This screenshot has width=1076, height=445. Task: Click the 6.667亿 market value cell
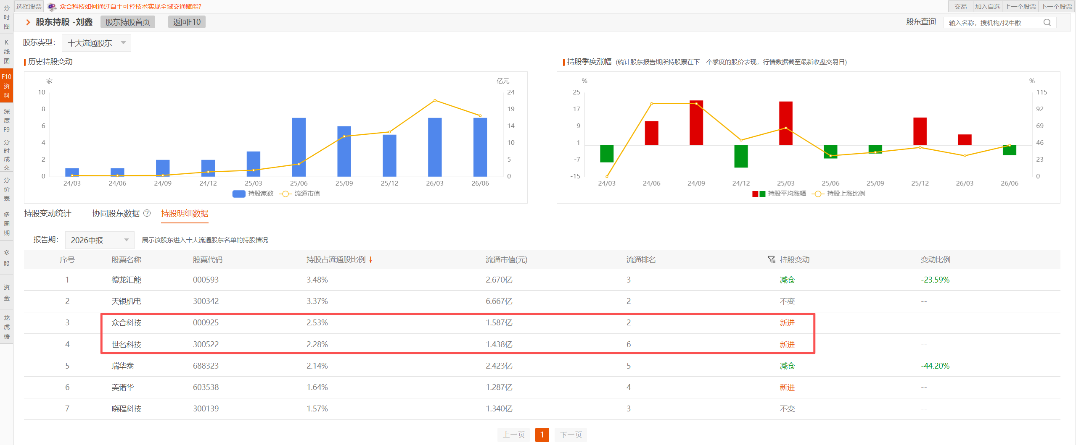point(499,301)
